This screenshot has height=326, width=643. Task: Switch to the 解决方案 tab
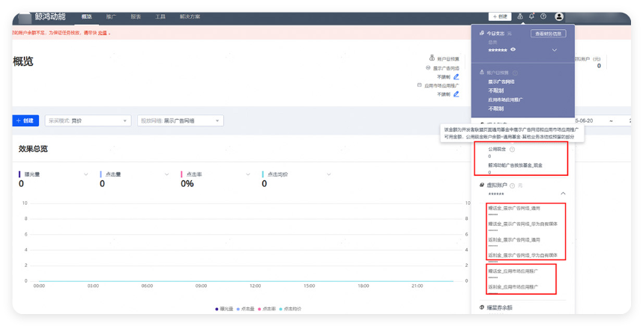tap(190, 16)
